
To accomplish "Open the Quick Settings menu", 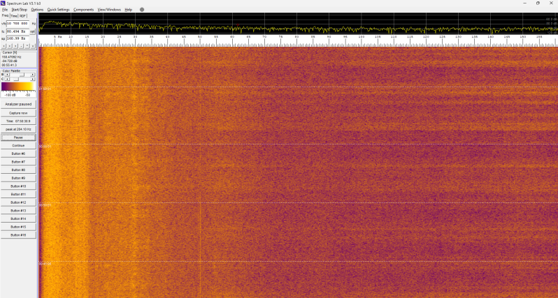I will pos(58,10).
